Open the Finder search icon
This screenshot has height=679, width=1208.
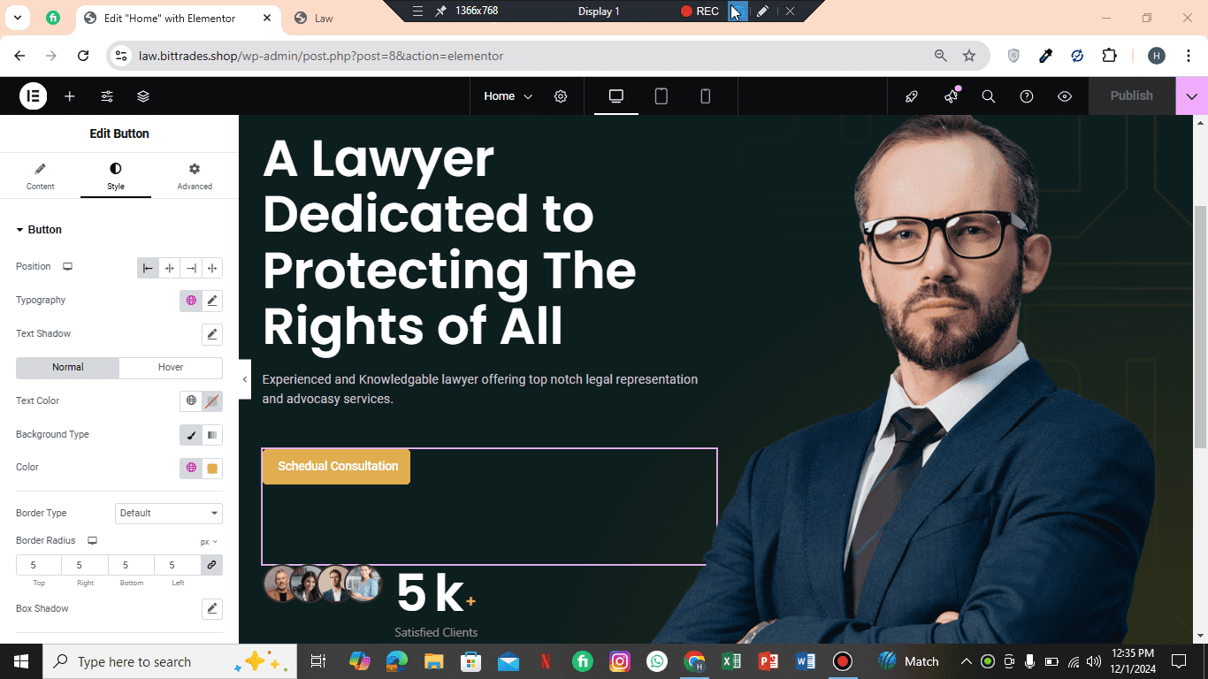coord(989,96)
